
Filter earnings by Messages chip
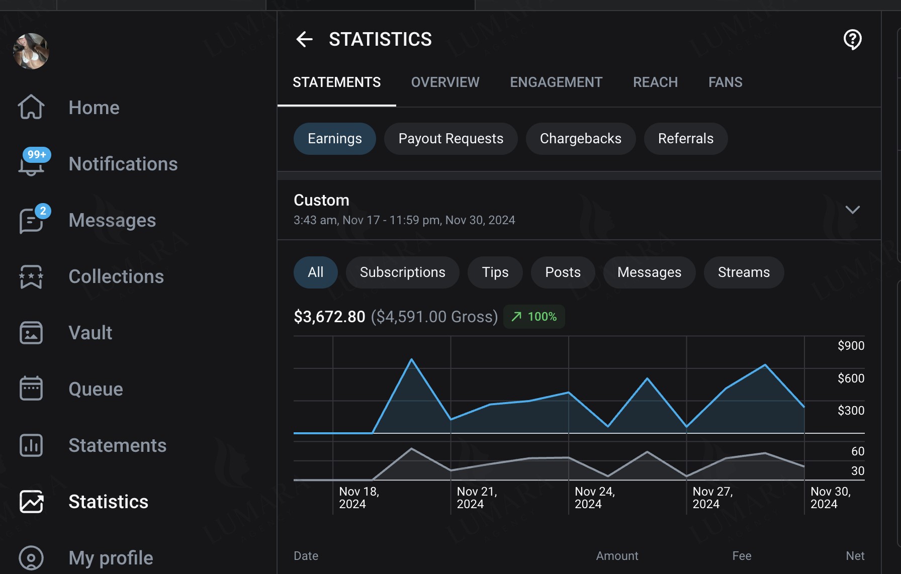650,272
